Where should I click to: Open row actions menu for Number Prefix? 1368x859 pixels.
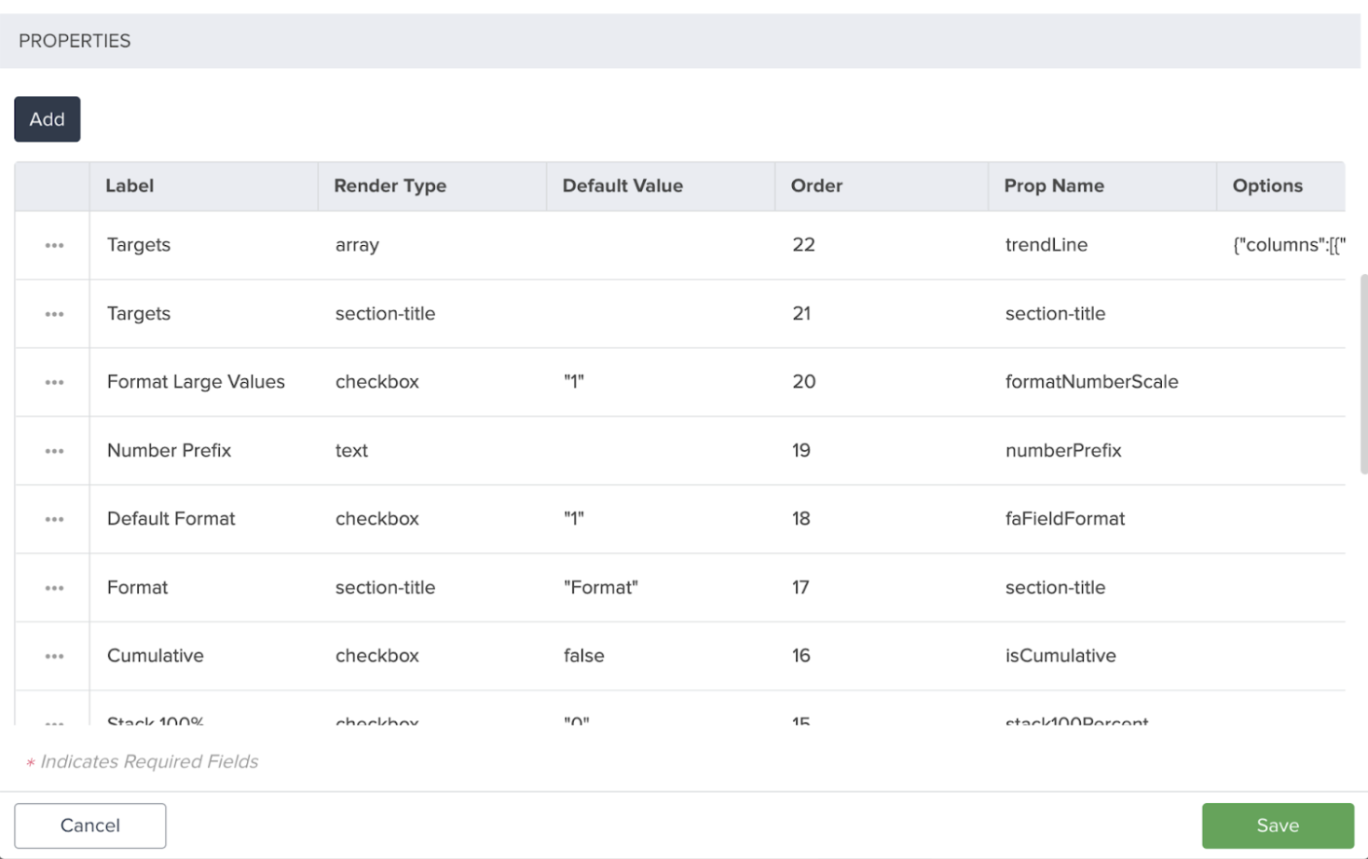(54, 451)
